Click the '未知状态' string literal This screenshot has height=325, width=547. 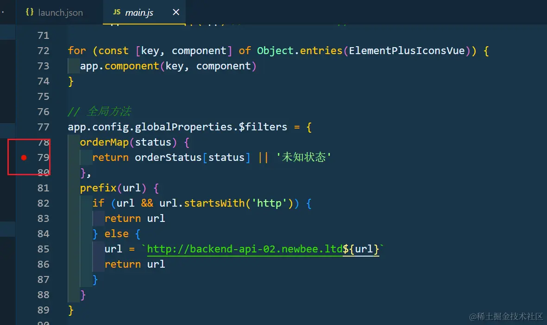click(x=303, y=157)
